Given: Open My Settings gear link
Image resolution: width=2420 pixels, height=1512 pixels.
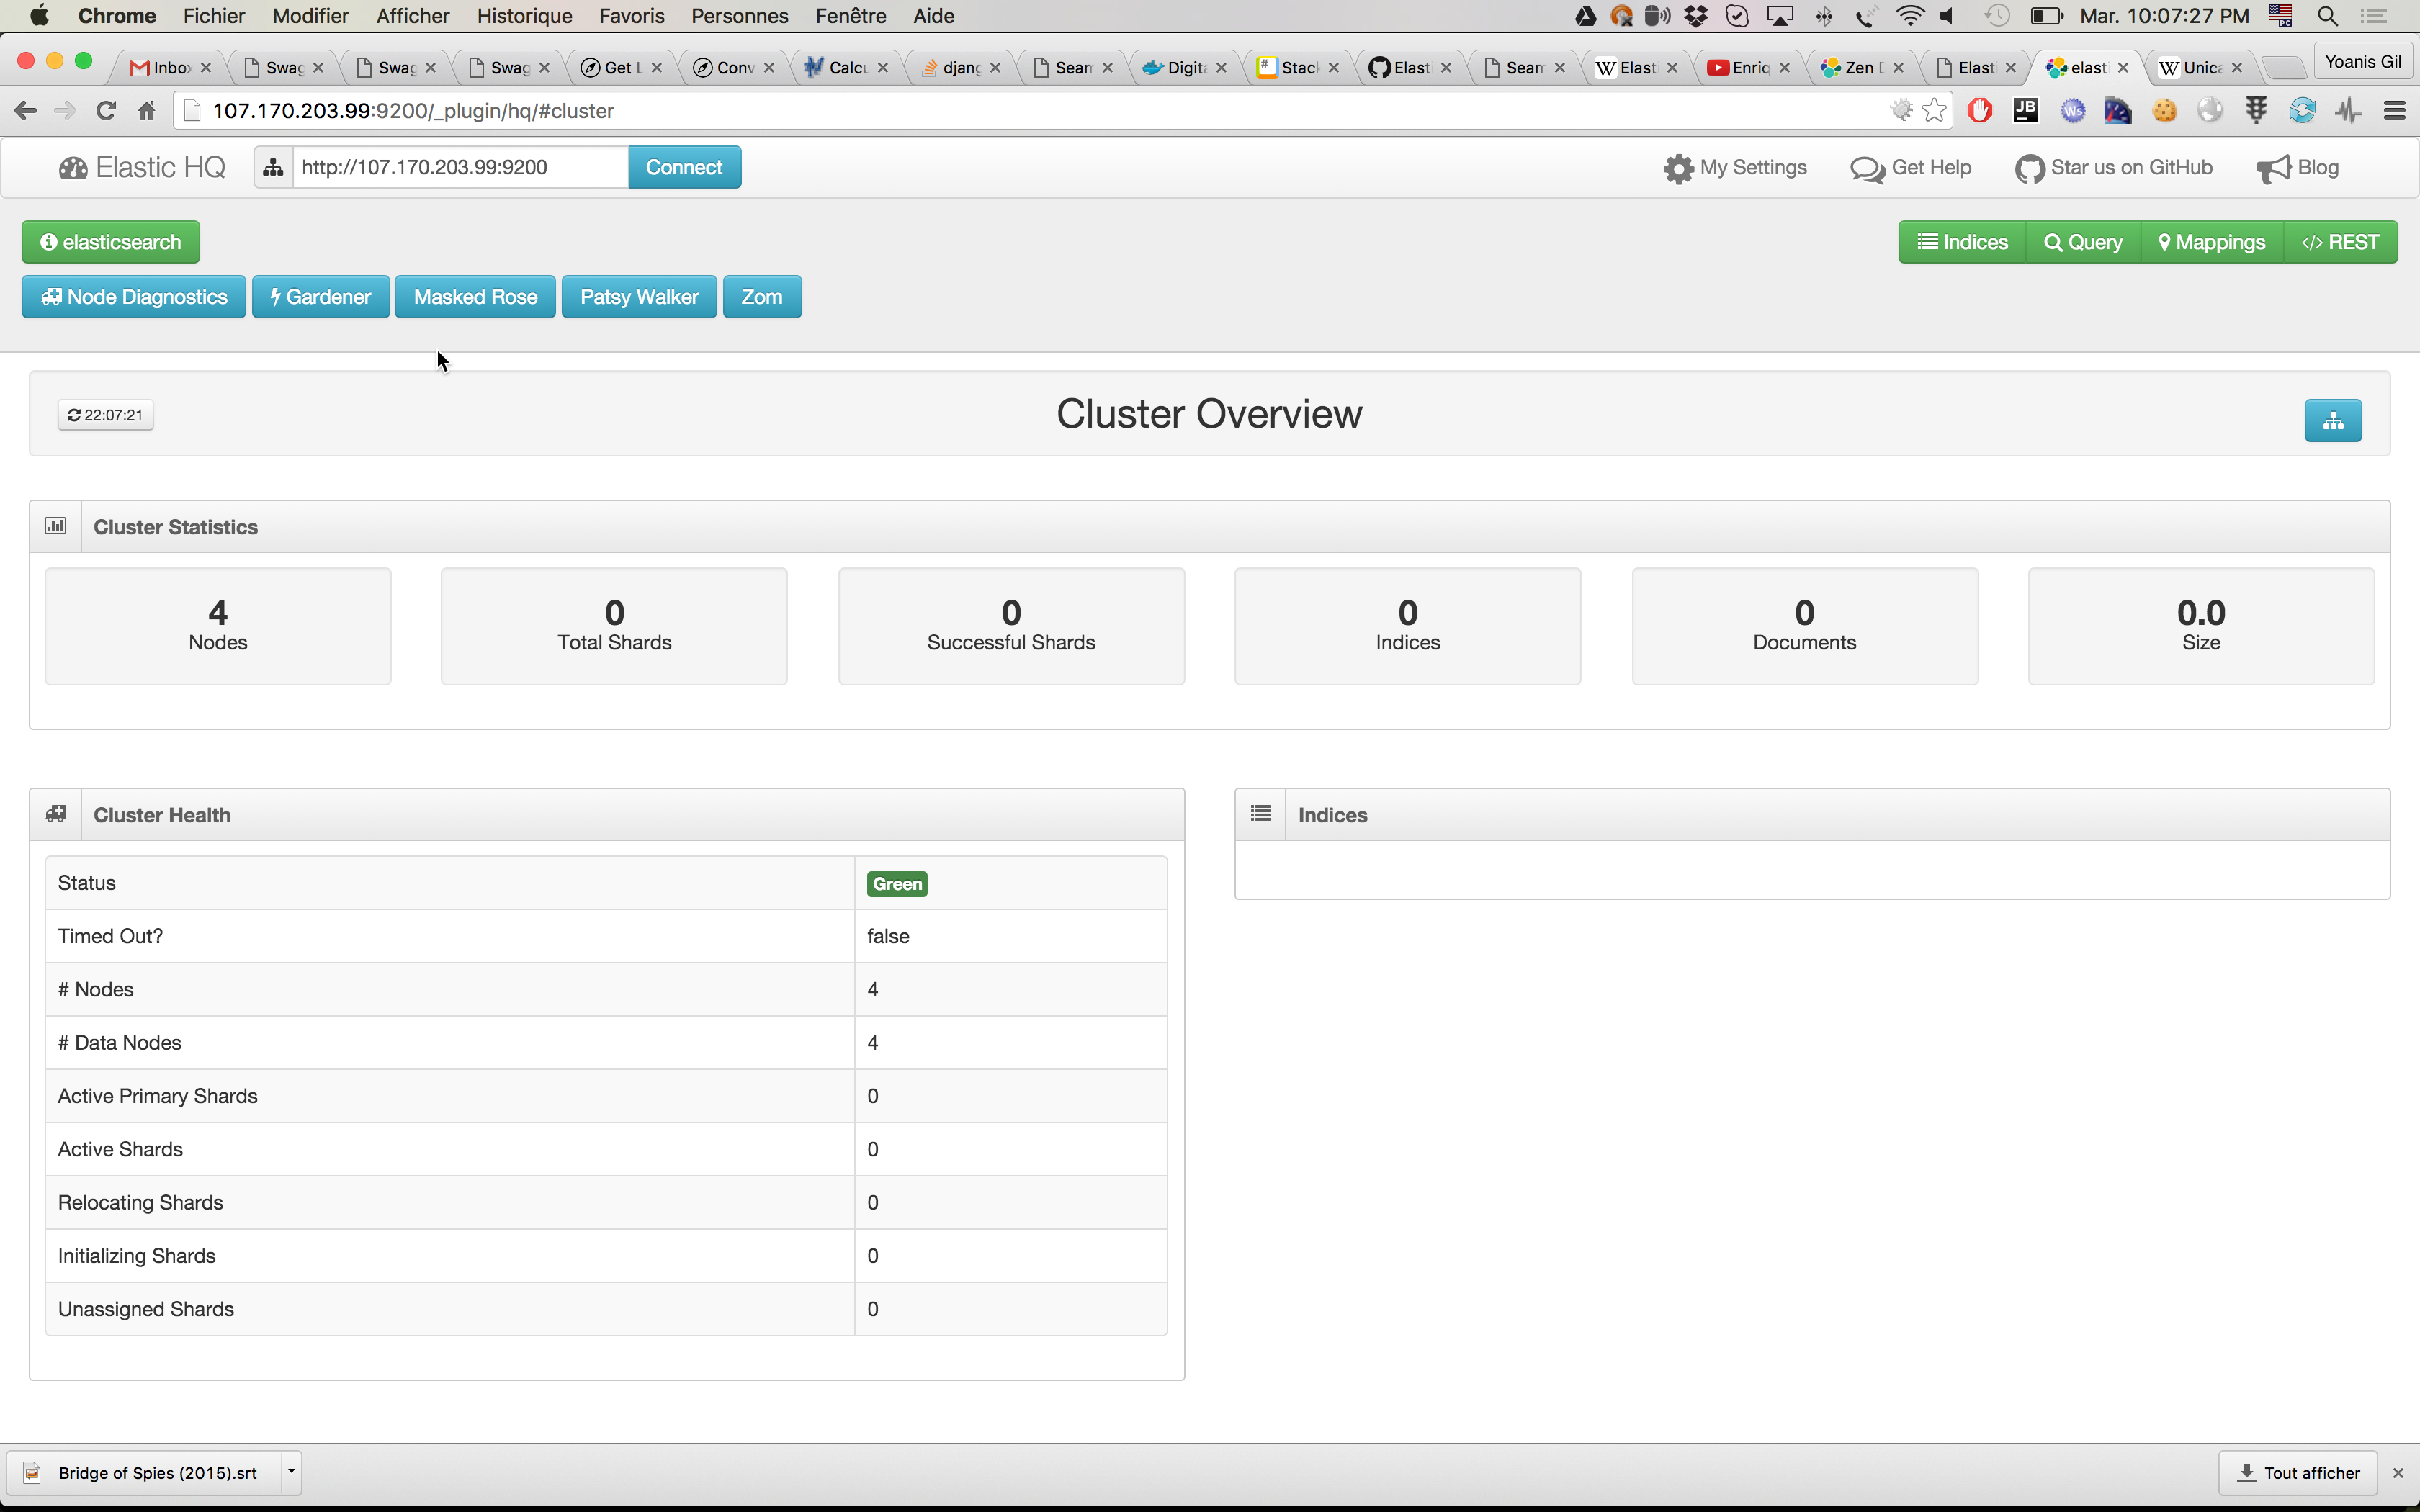Looking at the screenshot, I should coord(1735,168).
